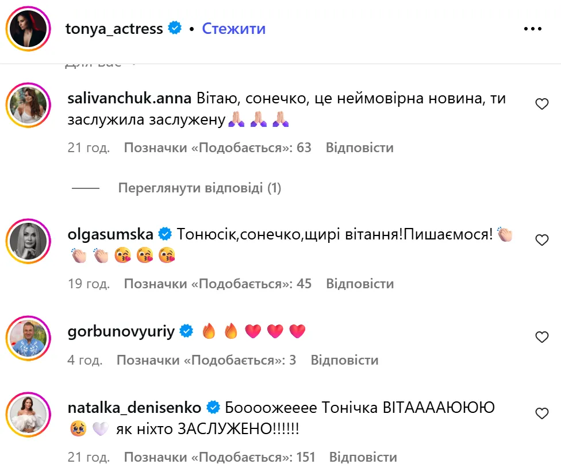561x468 pixels.
Task: Follow tonya_actress via Стежити
Action: [233, 29]
